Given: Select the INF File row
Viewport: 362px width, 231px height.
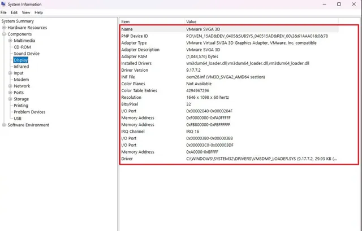Looking at the screenshot, I should click(229, 77).
